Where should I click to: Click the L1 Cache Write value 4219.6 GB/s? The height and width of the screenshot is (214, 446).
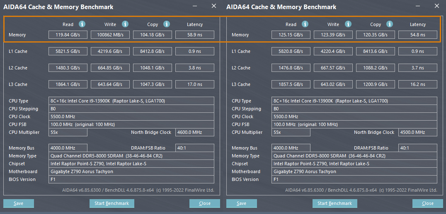tap(110, 51)
